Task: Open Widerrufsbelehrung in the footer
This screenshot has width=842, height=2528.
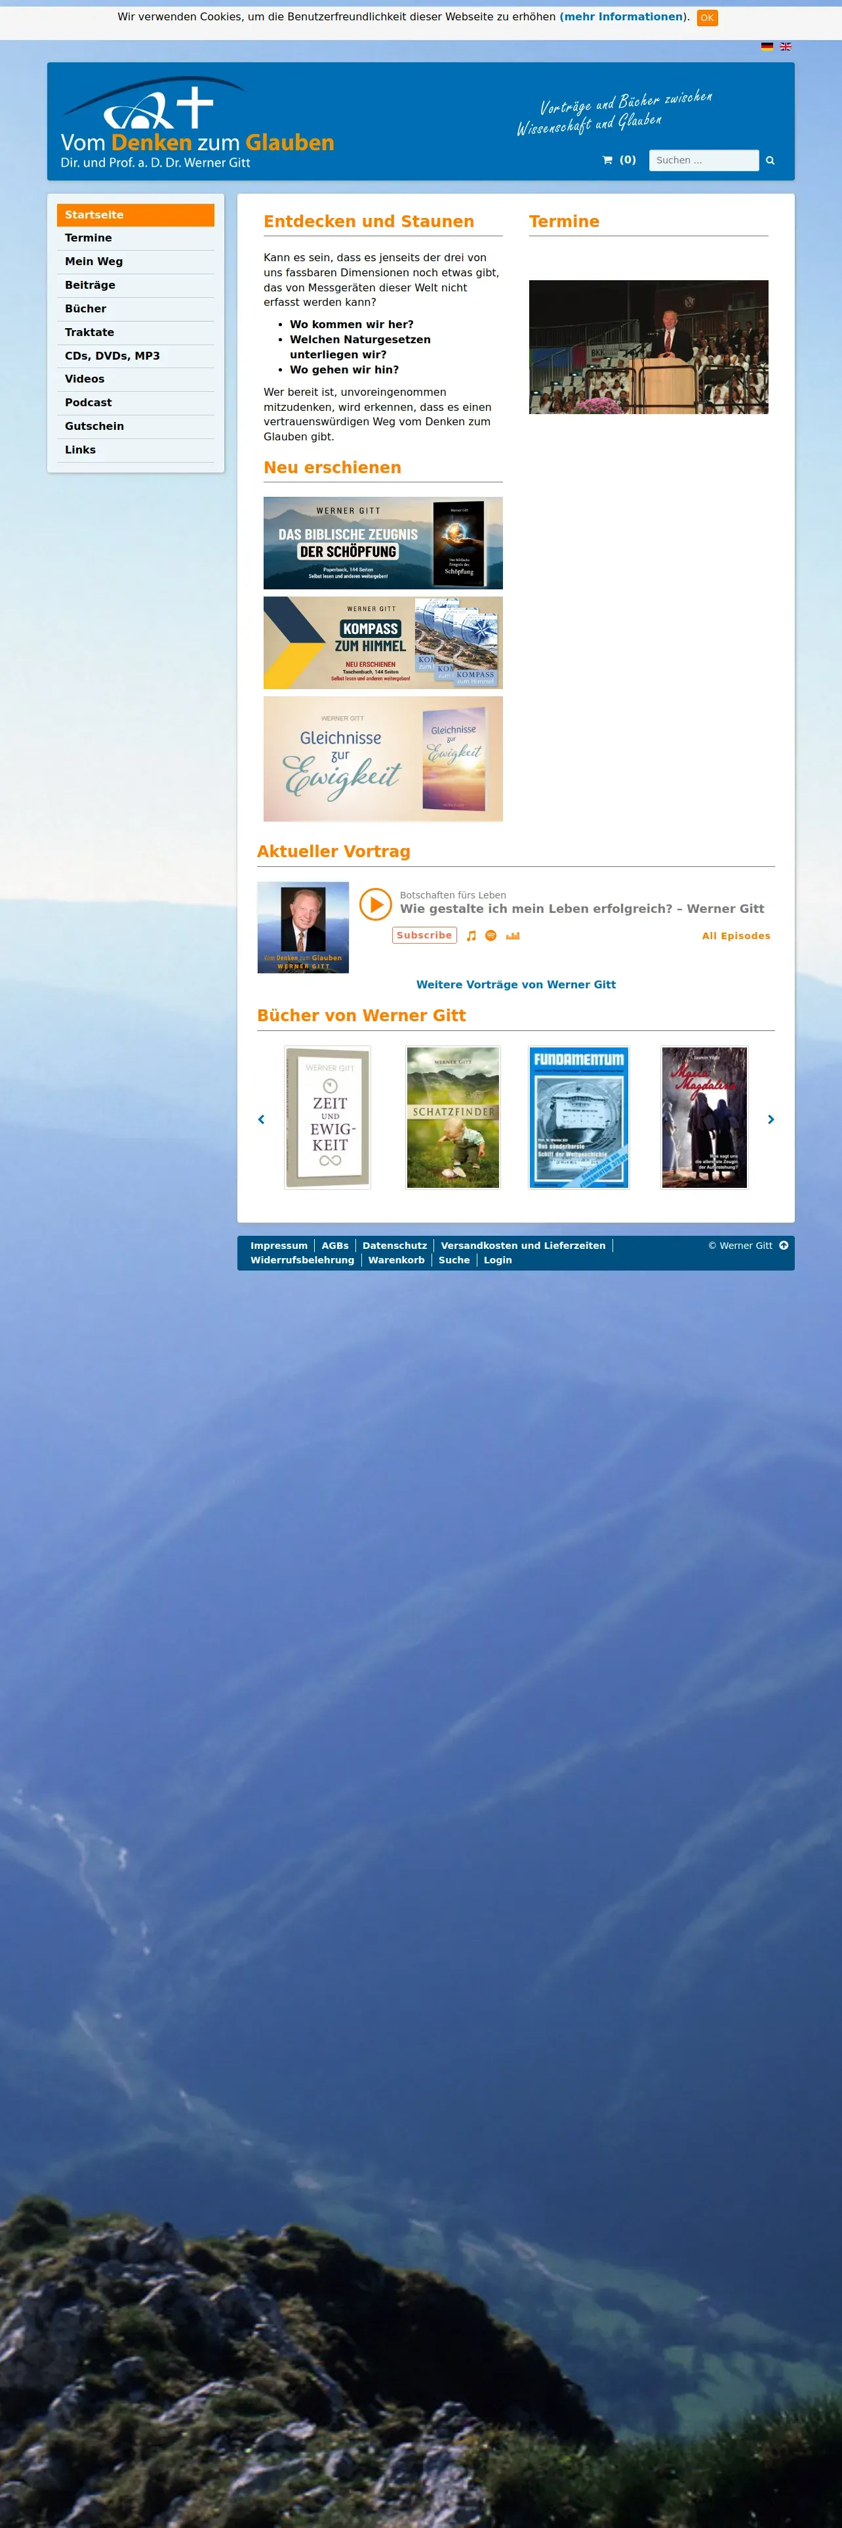Action: (x=302, y=1260)
